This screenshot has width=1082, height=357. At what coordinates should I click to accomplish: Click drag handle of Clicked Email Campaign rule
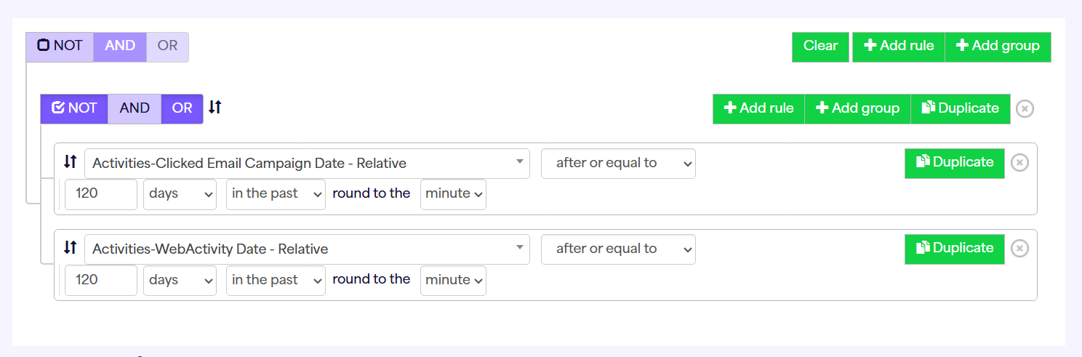pyautogui.click(x=71, y=161)
